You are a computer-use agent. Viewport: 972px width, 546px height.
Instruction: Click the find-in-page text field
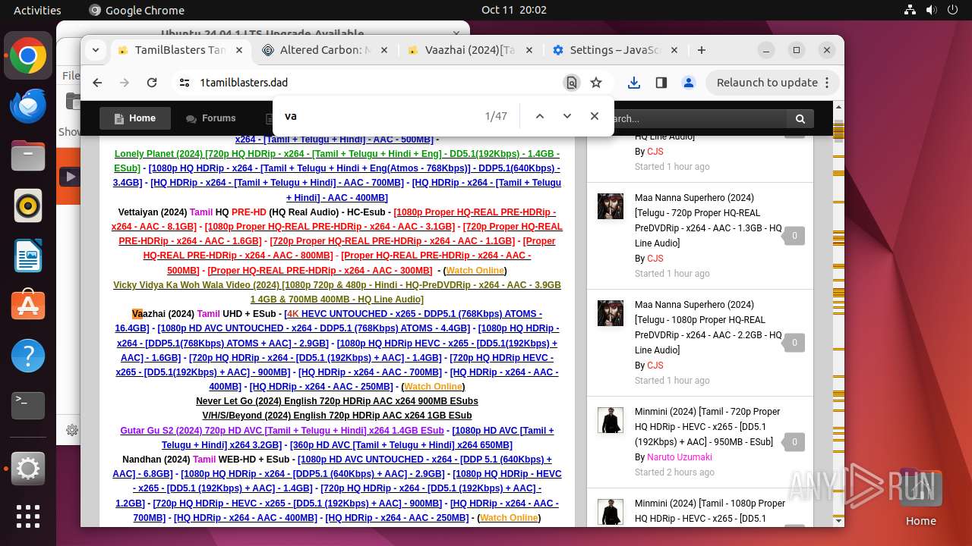click(x=380, y=116)
